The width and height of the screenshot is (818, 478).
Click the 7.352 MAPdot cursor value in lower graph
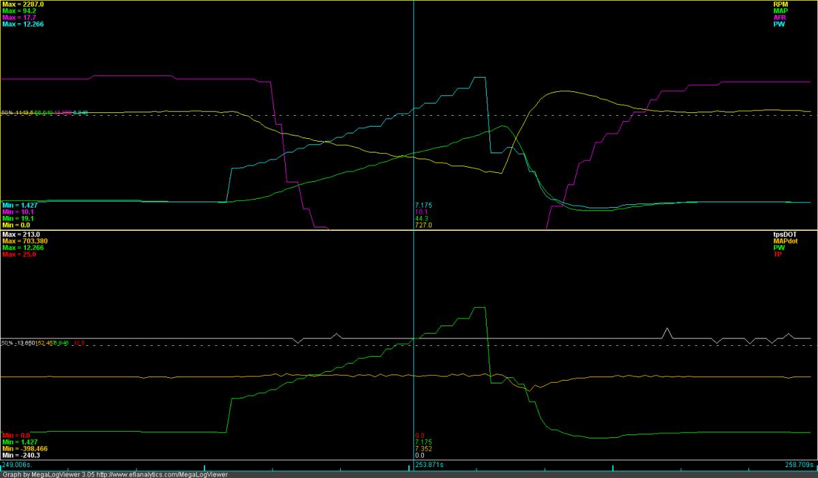tap(423, 449)
